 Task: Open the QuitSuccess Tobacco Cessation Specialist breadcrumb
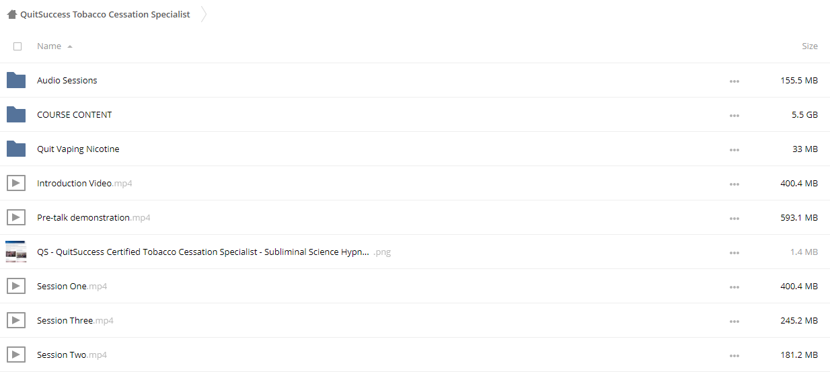105,14
